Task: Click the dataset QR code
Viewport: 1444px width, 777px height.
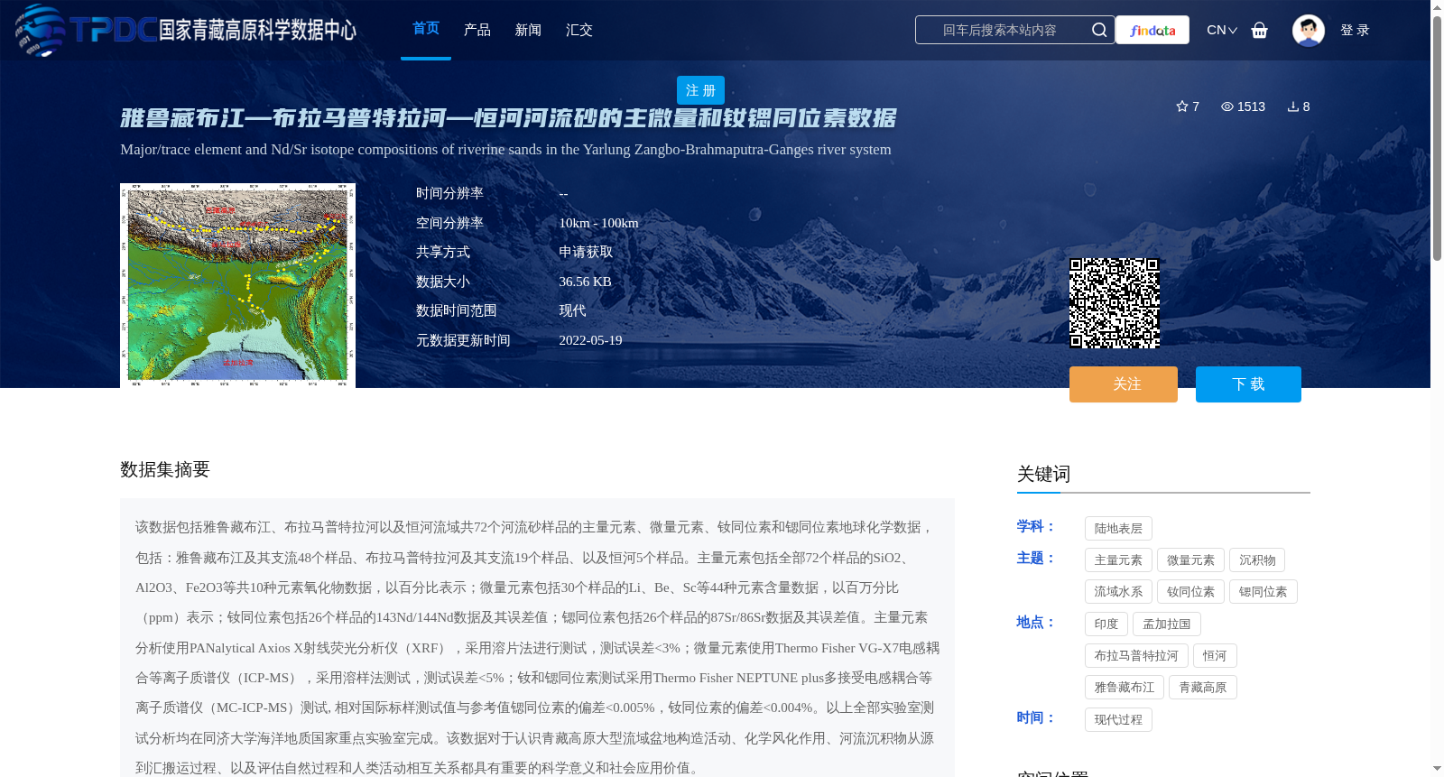Action: [1115, 303]
